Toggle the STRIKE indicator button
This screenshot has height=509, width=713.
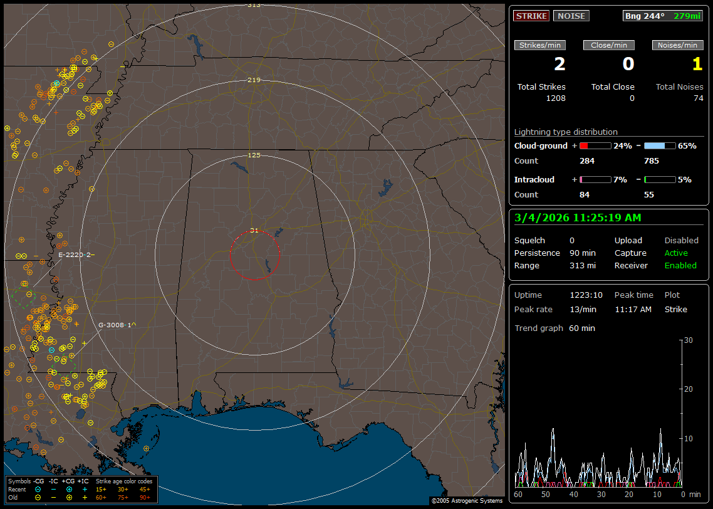[x=531, y=16]
